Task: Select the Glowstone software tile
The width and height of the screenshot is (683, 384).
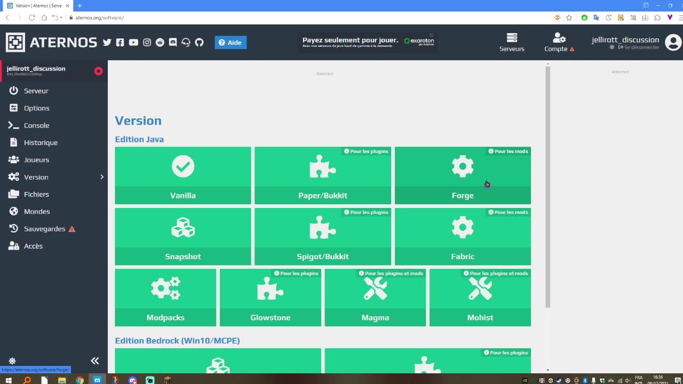Action: 271,298
